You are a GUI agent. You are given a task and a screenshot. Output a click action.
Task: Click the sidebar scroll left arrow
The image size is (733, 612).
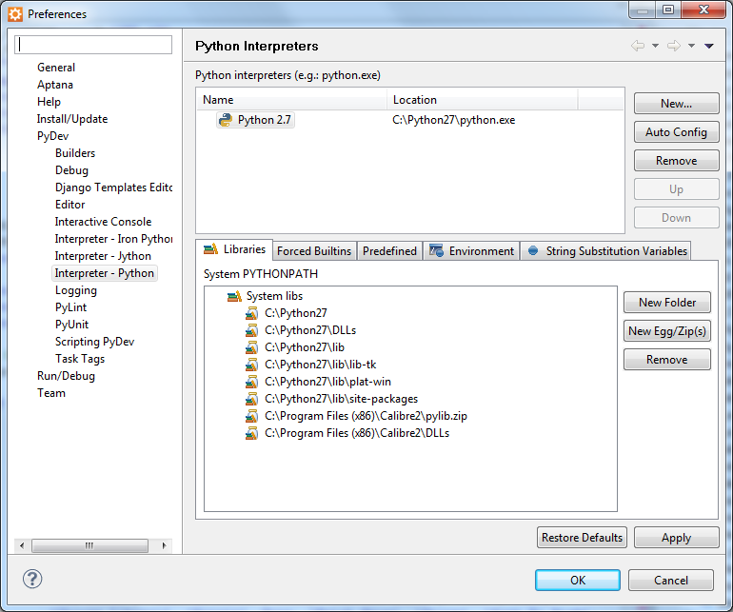(22, 545)
